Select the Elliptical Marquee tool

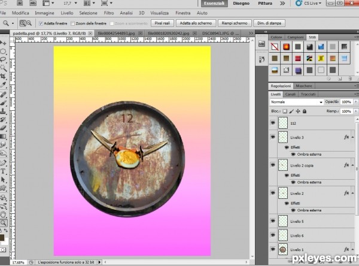pos(3,52)
